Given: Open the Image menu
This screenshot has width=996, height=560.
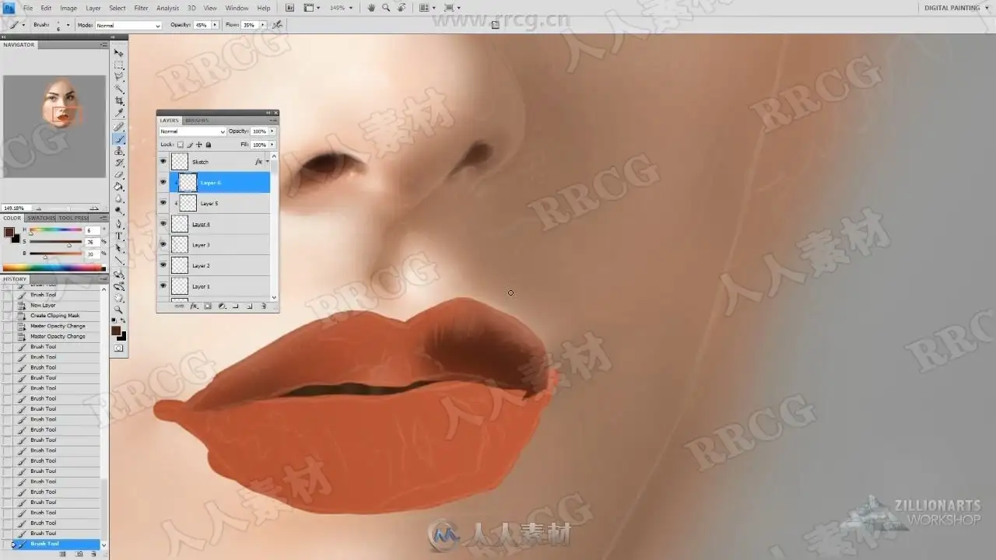Looking at the screenshot, I should (x=68, y=8).
